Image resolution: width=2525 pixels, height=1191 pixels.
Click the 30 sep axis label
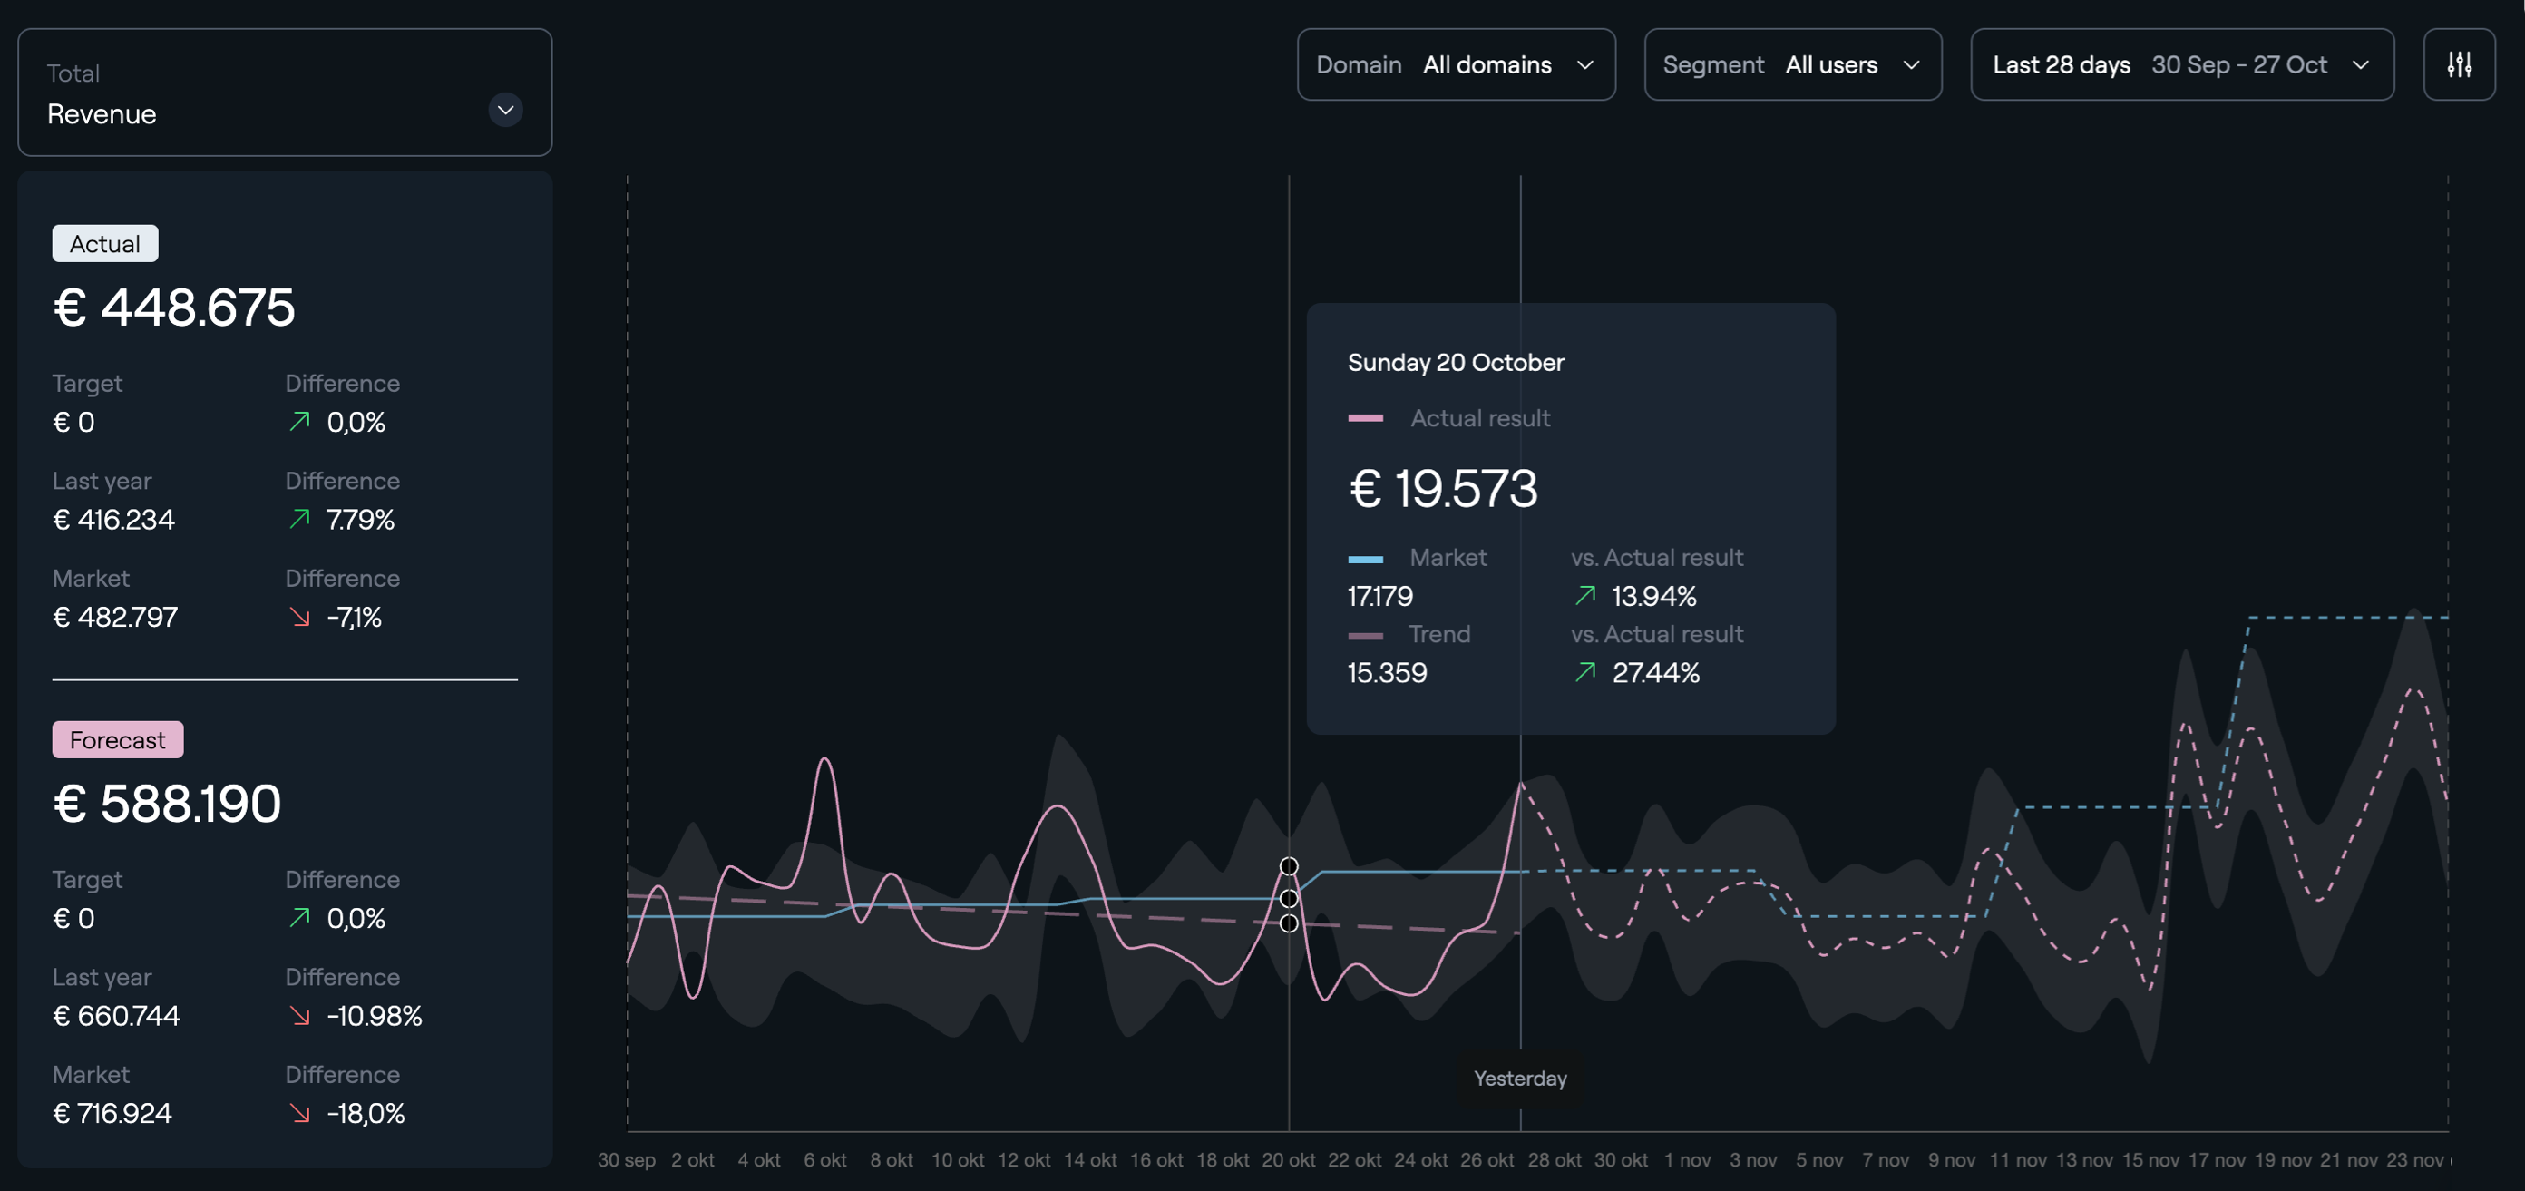(x=627, y=1159)
